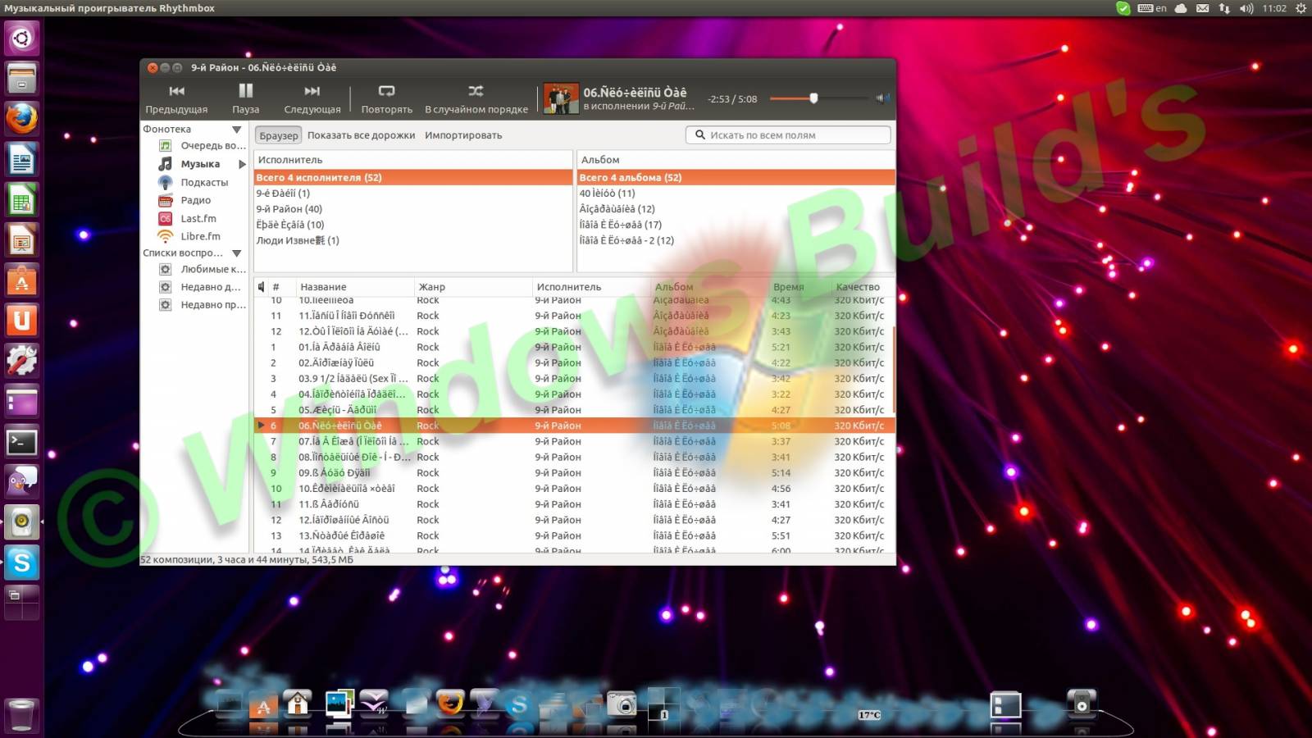
Task: Toggle the Браузер browser view
Action: tap(279, 135)
